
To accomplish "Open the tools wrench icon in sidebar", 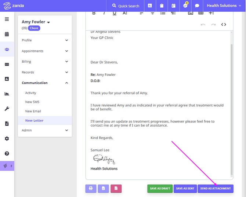I will (7, 109).
